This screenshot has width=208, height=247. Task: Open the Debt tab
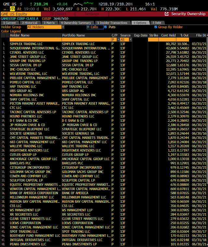(157, 23)
